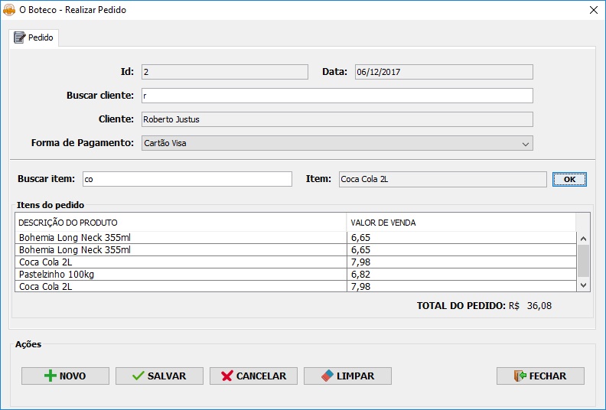Click the Cliente field Roberto Justus
The height and width of the screenshot is (410, 606).
pos(337,119)
